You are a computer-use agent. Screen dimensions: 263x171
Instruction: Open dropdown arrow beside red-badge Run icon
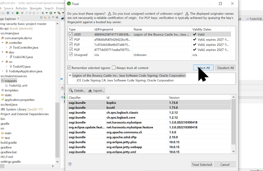click(63, 13)
